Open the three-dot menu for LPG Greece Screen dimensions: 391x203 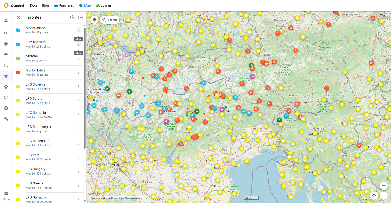tap(79, 185)
